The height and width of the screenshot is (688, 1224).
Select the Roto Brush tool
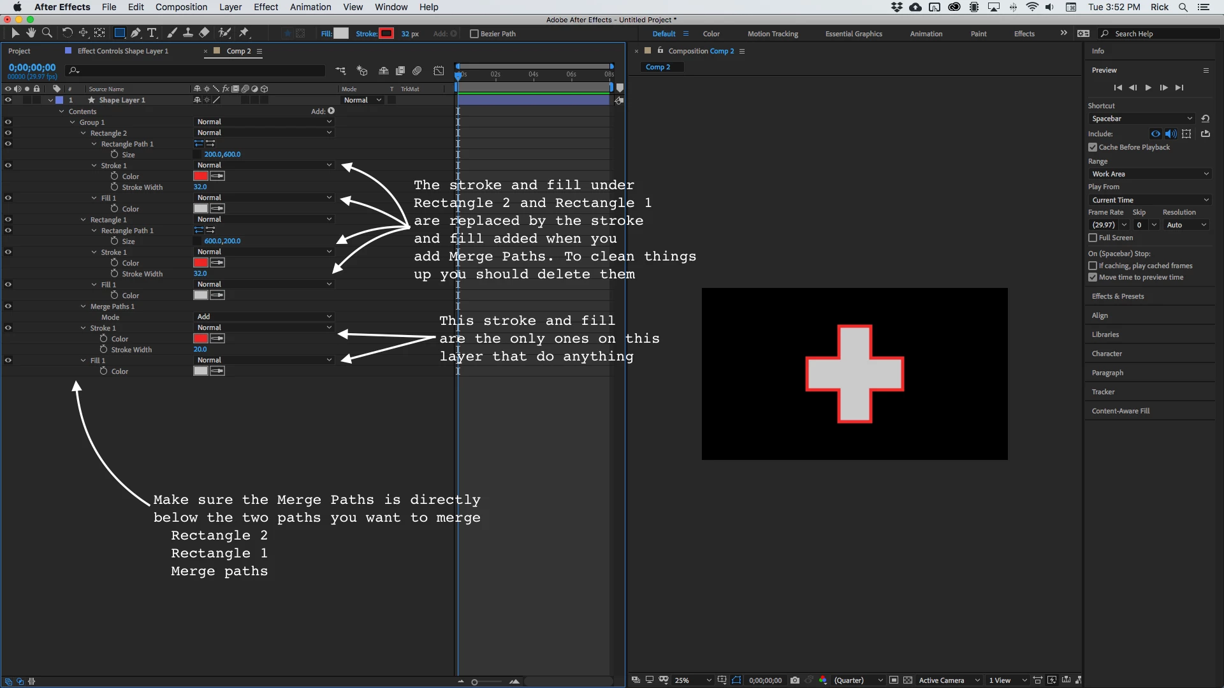(224, 32)
